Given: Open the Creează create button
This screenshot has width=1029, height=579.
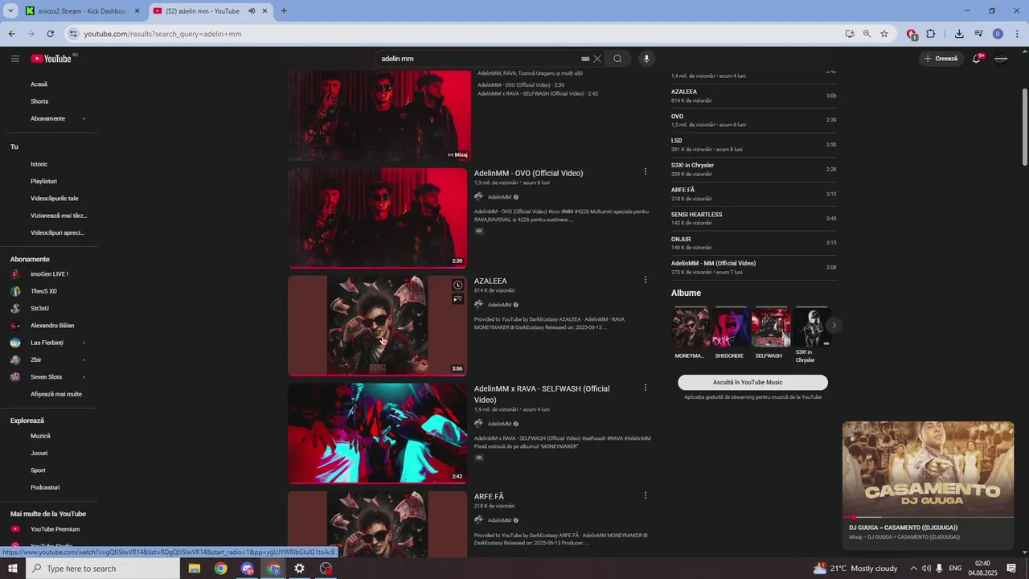Looking at the screenshot, I should pos(941,59).
